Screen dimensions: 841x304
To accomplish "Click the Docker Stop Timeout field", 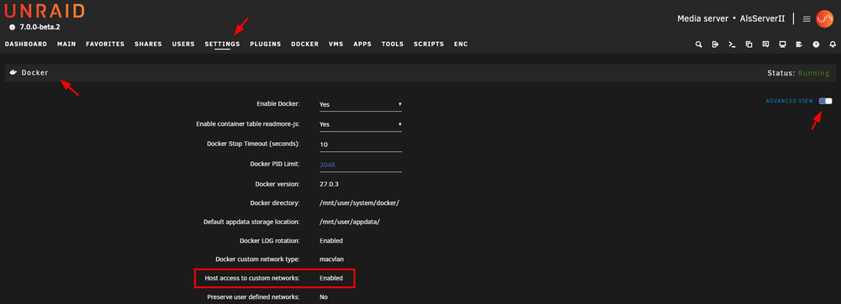I will pyautogui.click(x=361, y=144).
